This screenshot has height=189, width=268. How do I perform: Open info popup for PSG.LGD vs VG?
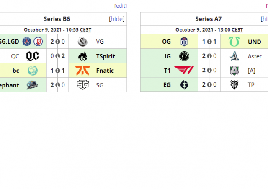point(58,42)
